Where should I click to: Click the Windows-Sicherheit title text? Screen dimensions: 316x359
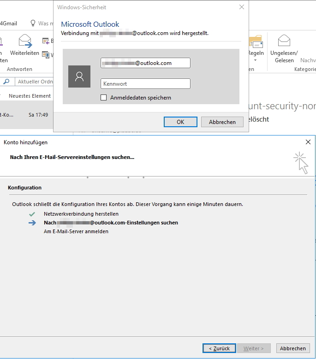pyautogui.click(x=82, y=7)
